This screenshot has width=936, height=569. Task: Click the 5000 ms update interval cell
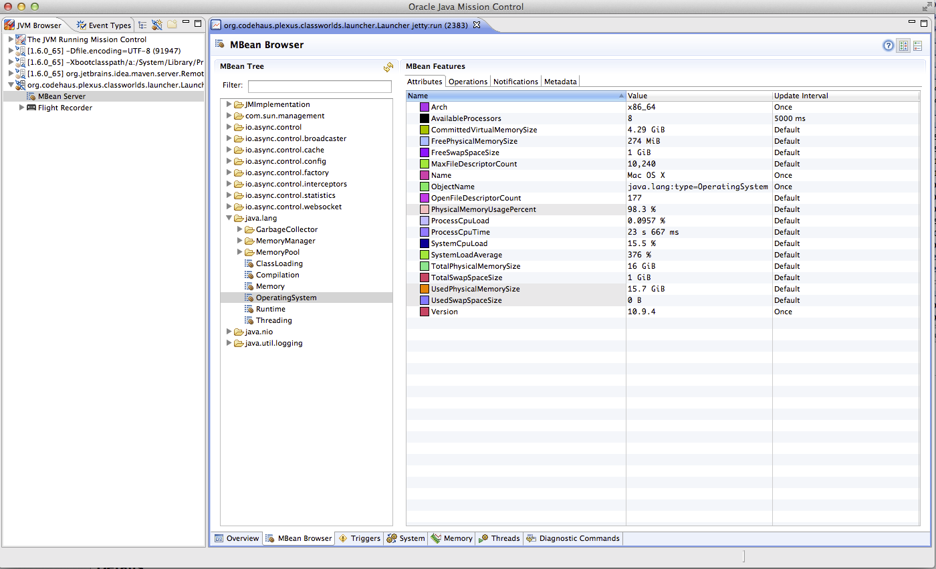pos(846,118)
